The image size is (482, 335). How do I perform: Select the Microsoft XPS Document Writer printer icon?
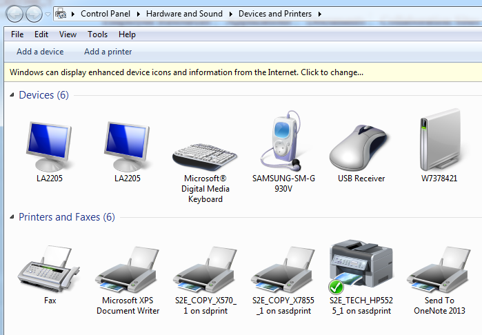pos(128,270)
